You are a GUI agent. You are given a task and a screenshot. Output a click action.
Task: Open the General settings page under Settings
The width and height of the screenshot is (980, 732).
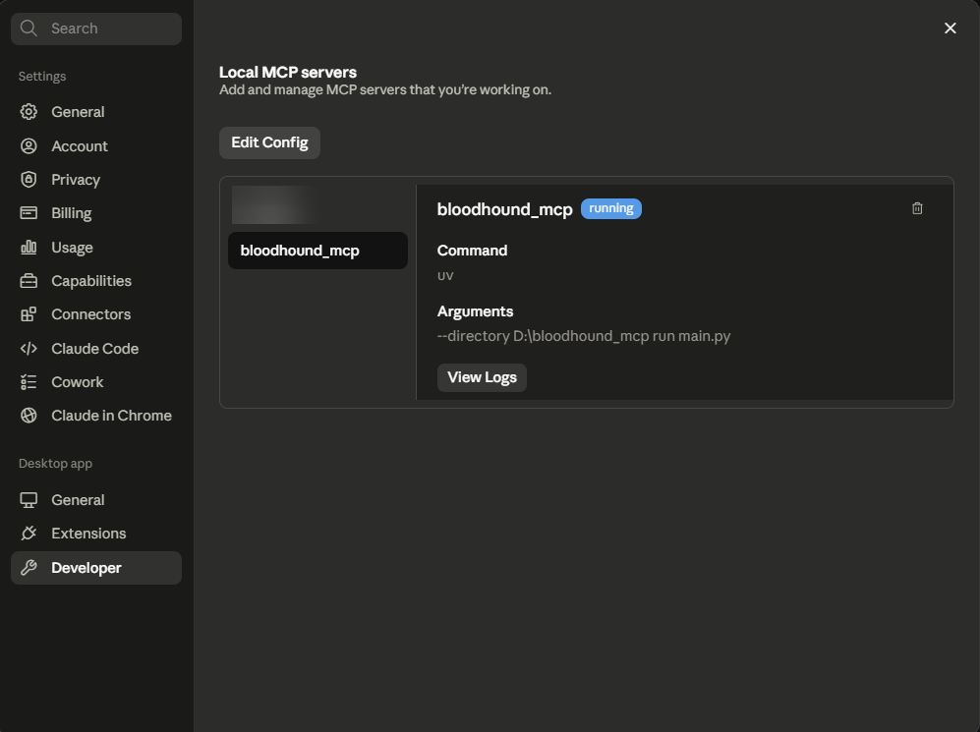tap(96, 112)
